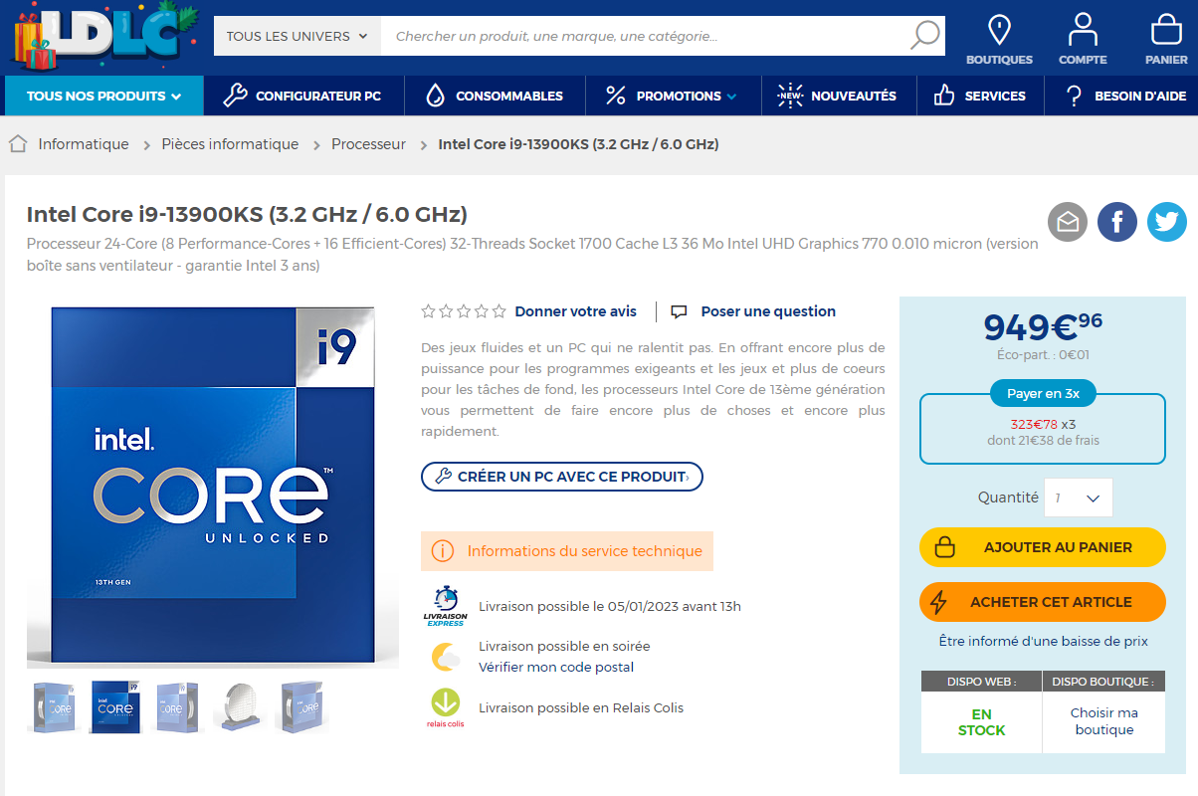Click the empty star rating icons
1198x796 pixels.
click(464, 311)
